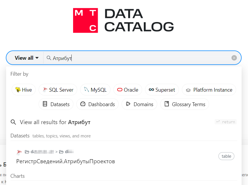The height and width of the screenshot is (185, 248).
Task: Click the SQL Server icon in dataset result
Action: [19, 152]
